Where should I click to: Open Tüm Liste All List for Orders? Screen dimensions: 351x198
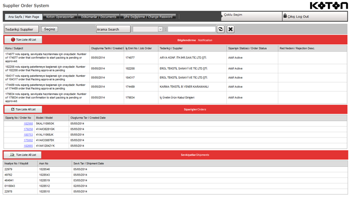pos(23,109)
